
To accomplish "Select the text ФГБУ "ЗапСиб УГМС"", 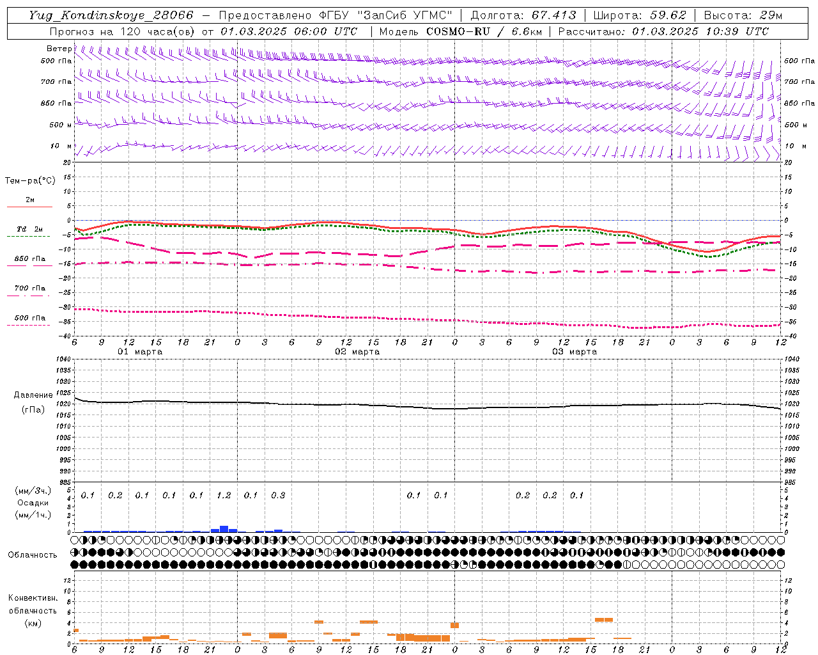I will [385, 15].
